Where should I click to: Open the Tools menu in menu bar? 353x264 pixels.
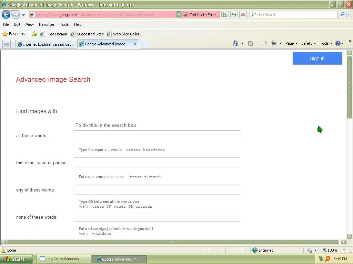pyautogui.click(x=64, y=24)
